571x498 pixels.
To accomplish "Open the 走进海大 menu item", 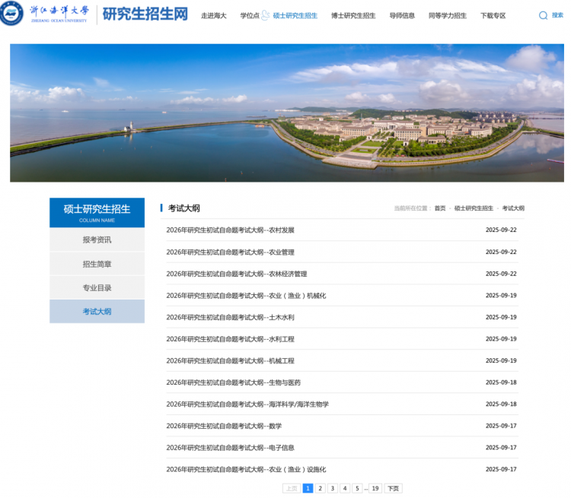I will point(213,15).
